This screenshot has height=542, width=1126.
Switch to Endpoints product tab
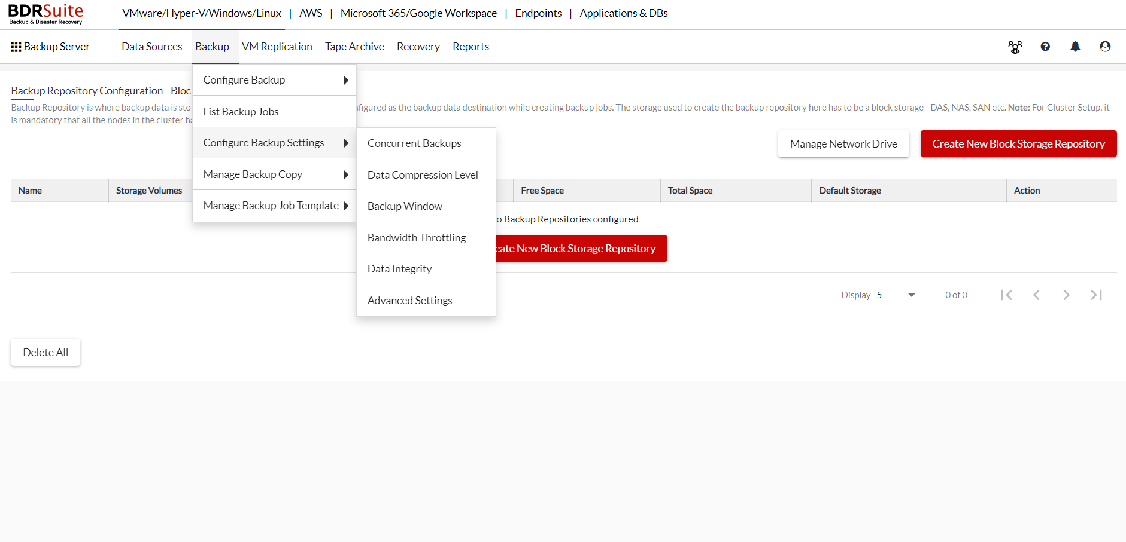[538, 13]
